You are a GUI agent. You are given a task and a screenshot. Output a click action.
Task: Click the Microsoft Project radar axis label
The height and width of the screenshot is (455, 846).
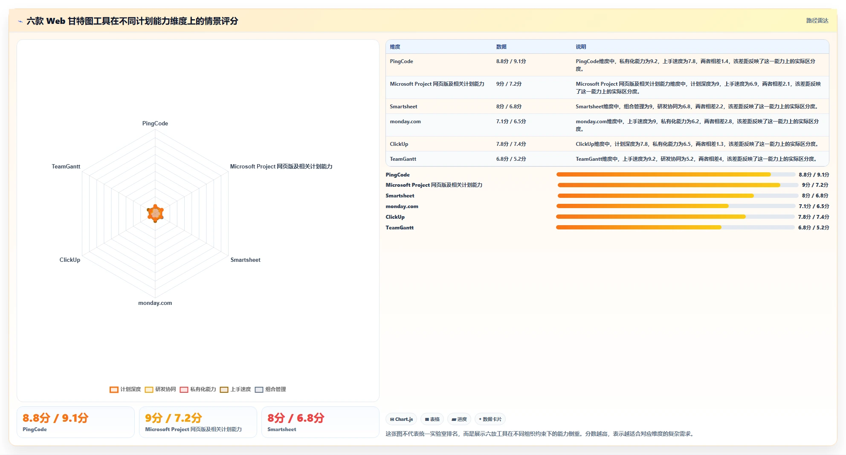(281, 166)
